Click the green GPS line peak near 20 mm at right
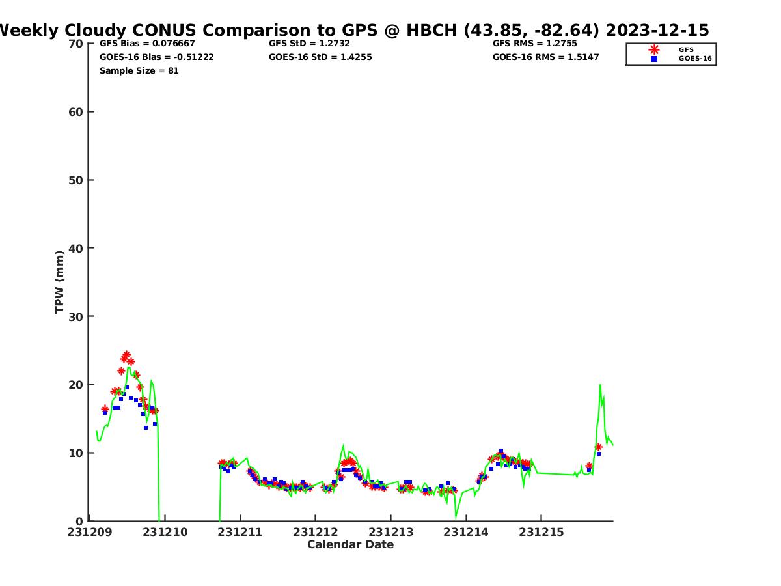Viewport: 781px width, 586px height. click(x=600, y=385)
